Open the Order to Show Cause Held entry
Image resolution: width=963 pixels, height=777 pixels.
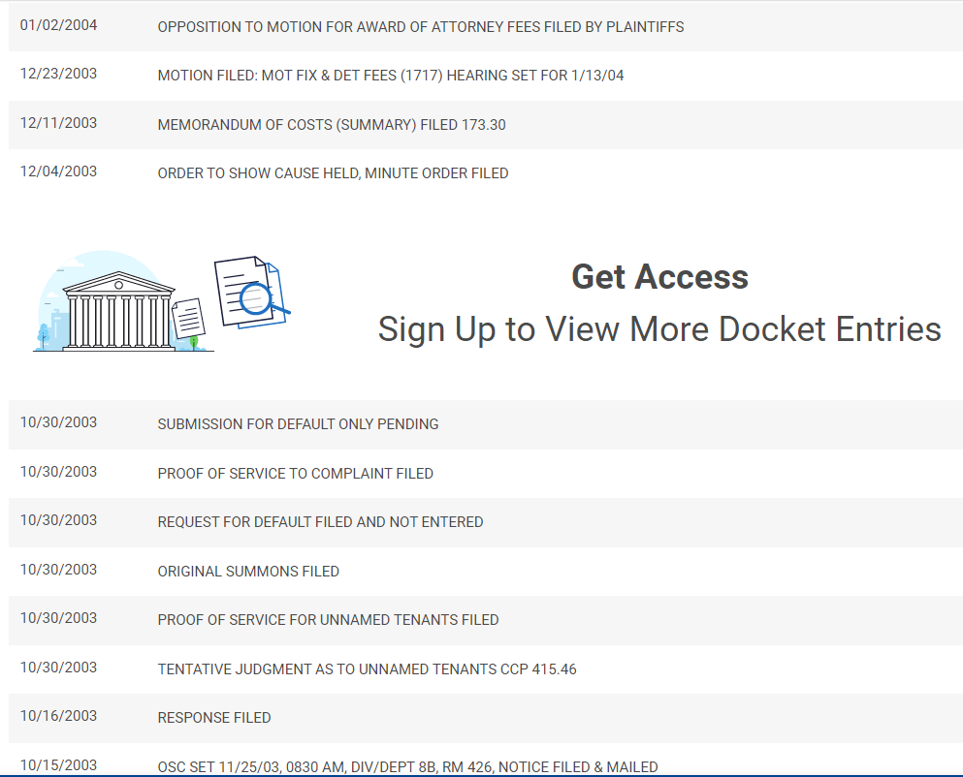pos(333,173)
